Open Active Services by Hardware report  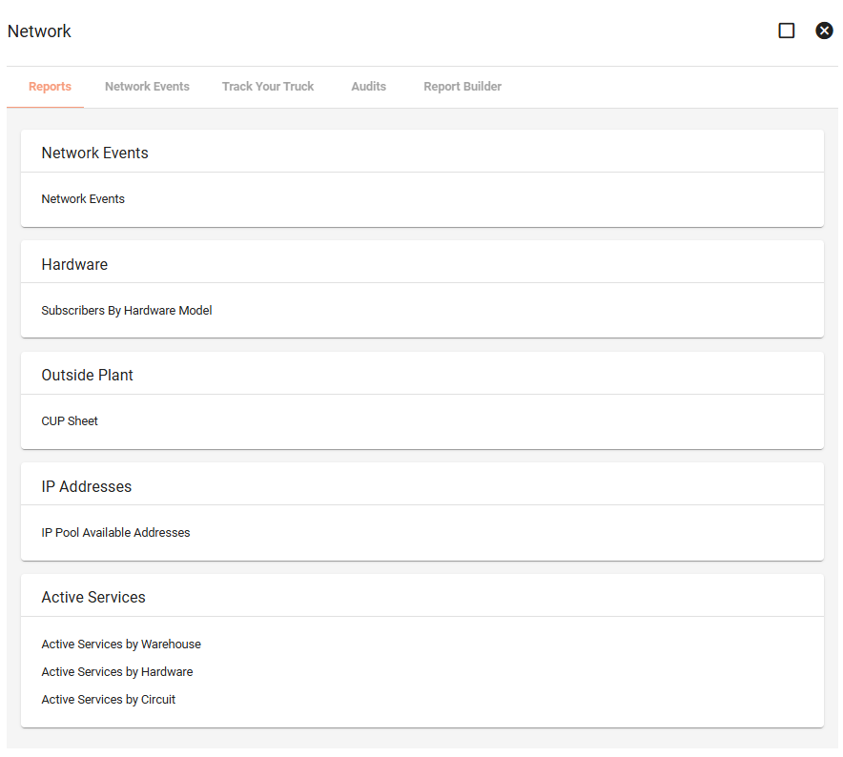click(x=116, y=671)
